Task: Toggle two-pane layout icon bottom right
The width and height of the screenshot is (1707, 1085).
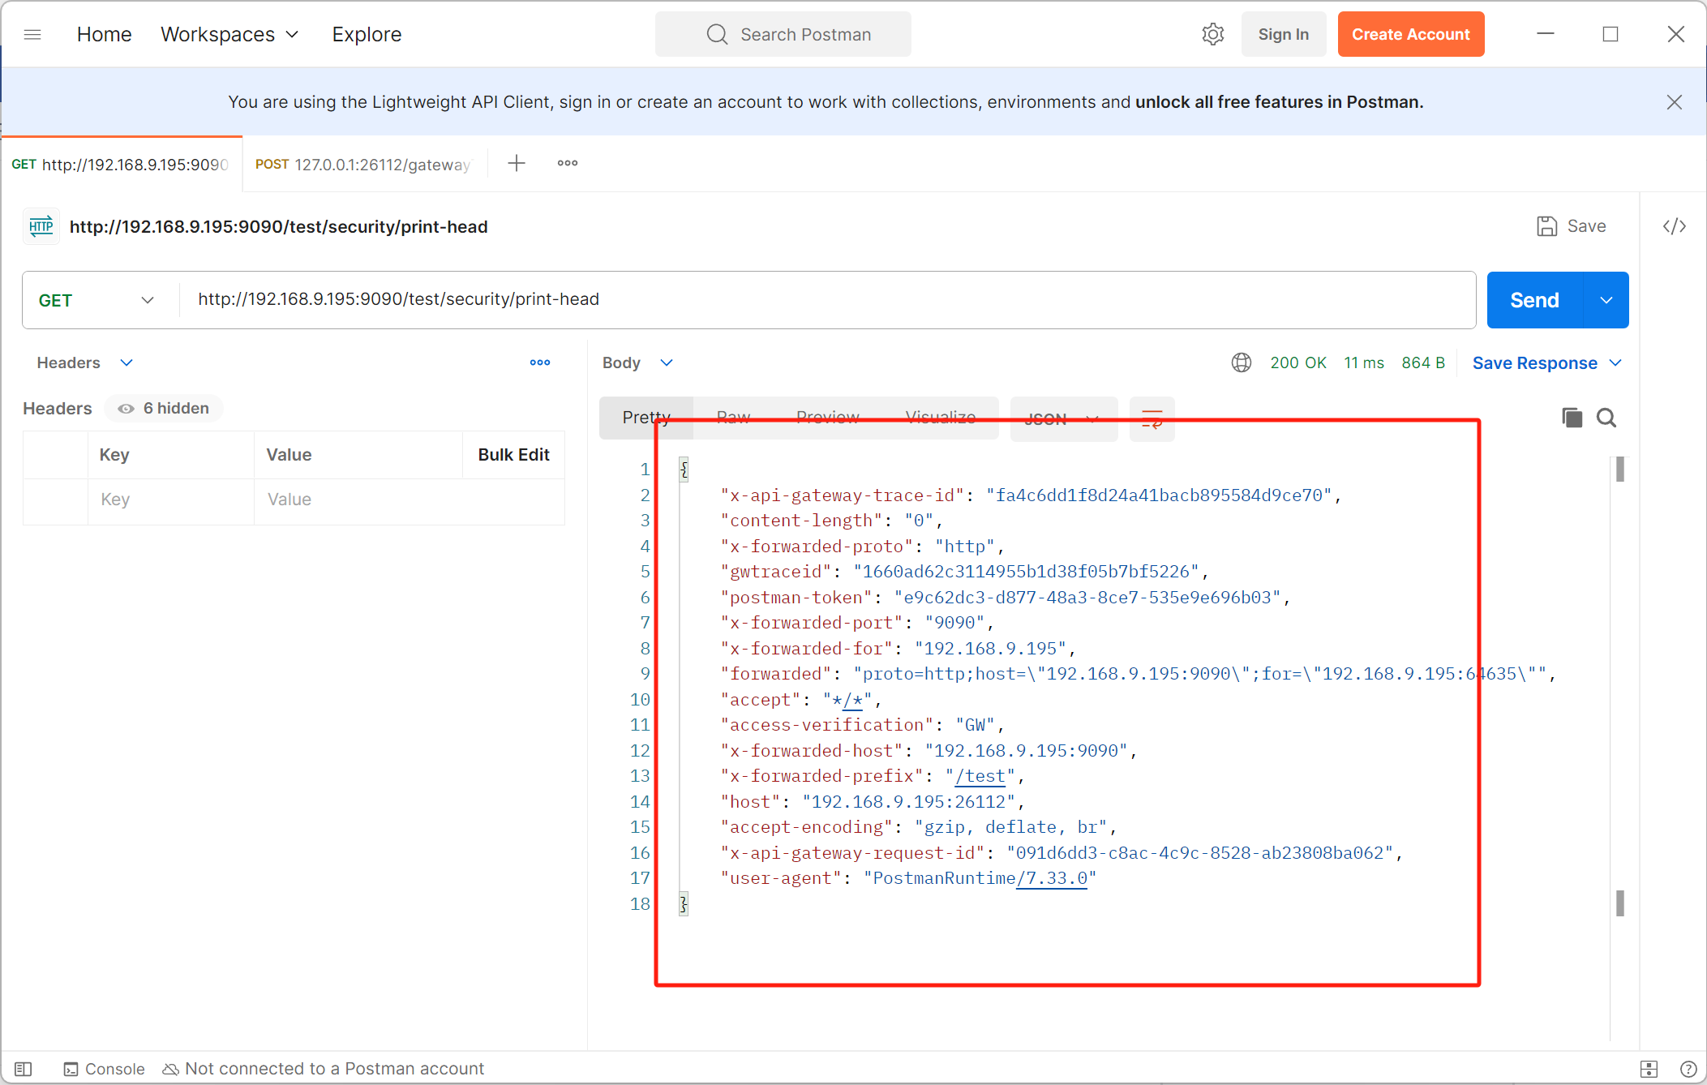Action: [x=1649, y=1069]
